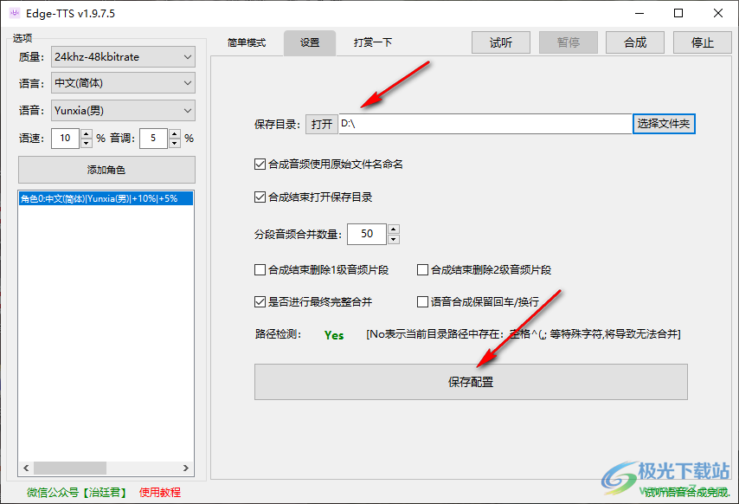Image resolution: width=739 pixels, height=504 pixels.
Task: Switch to the 简单模式 tab
Action: (247, 43)
